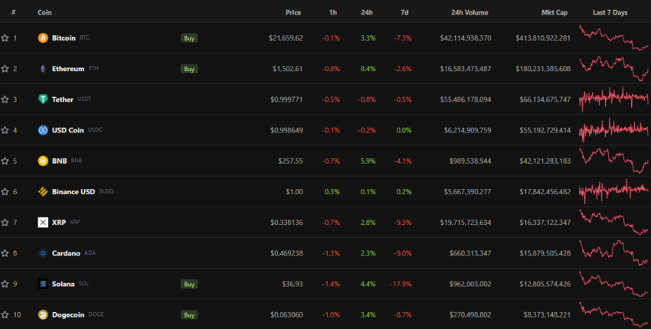Click the Solana logo icon
This screenshot has height=329, width=651.
pyautogui.click(x=43, y=284)
